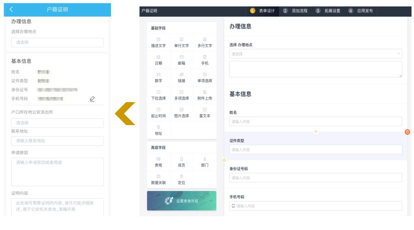
Task: Select the 日期 field component
Action: (x=158, y=60)
